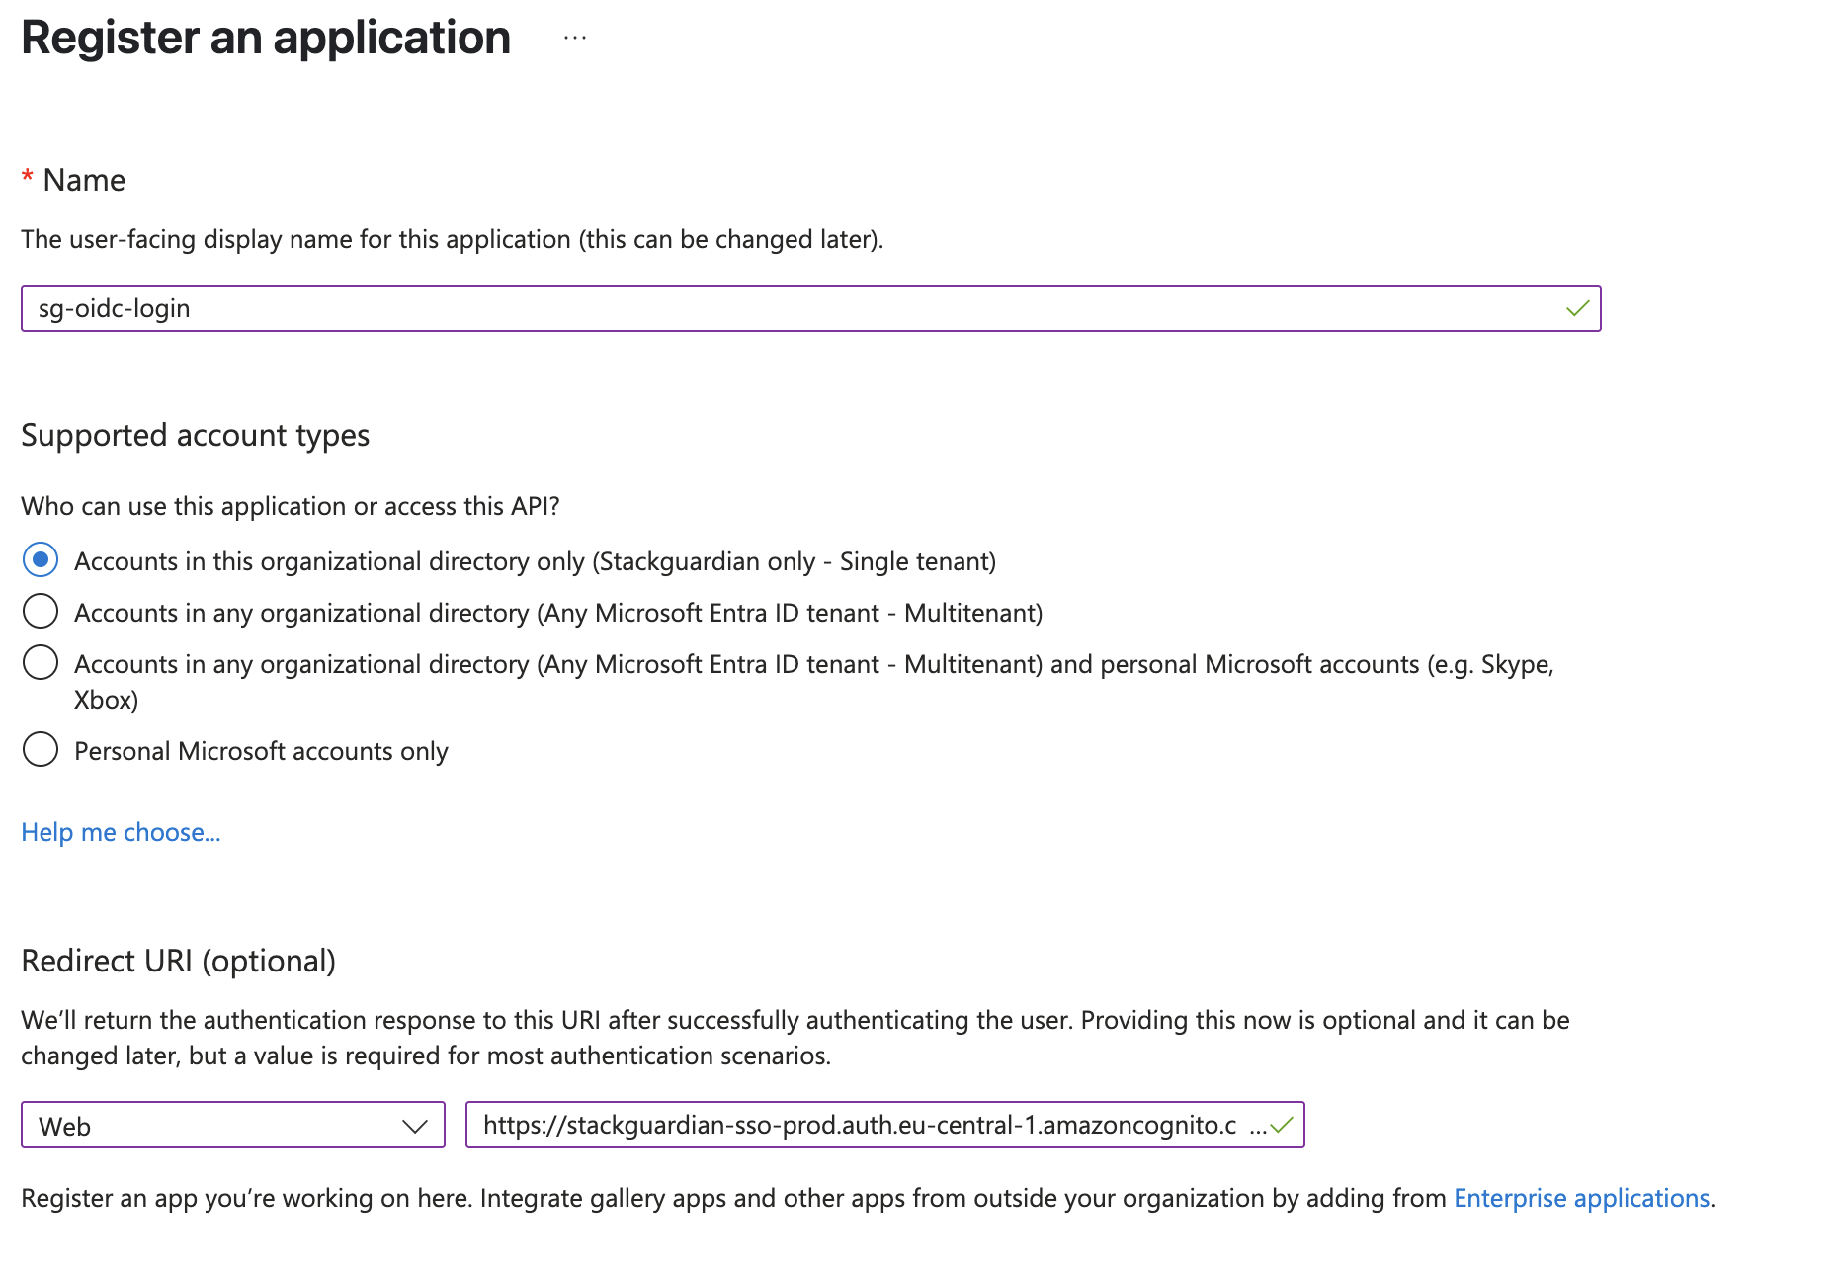Image resolution: width=1840 pixels, height=1267 pixels.
Task: Click the ellipsis showing the truncated redirect URL
Action: point(1256,1126)
